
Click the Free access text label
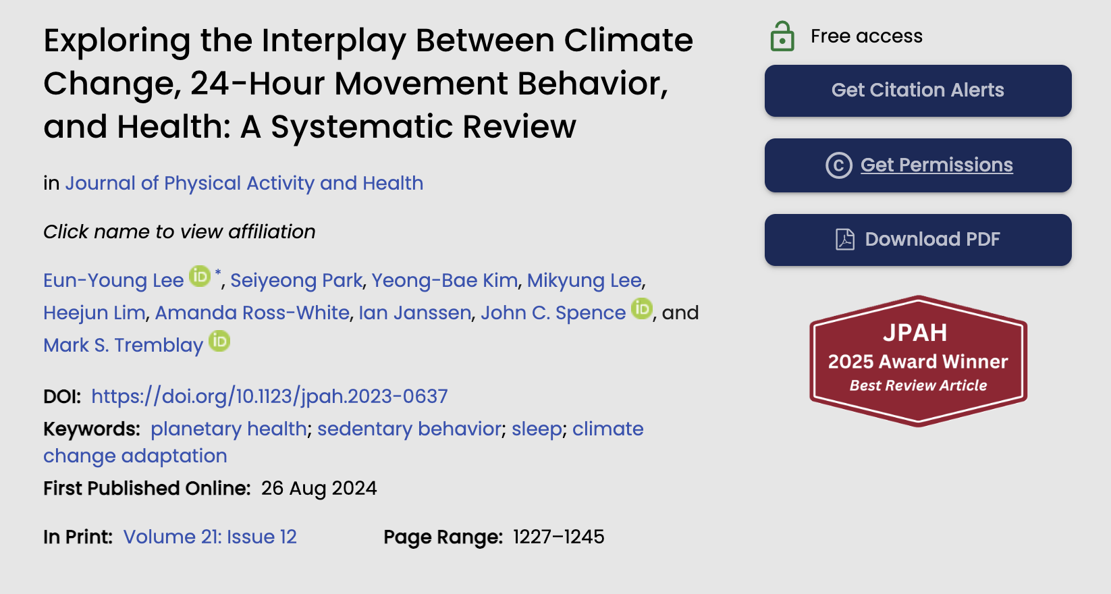tap(867, 36)
